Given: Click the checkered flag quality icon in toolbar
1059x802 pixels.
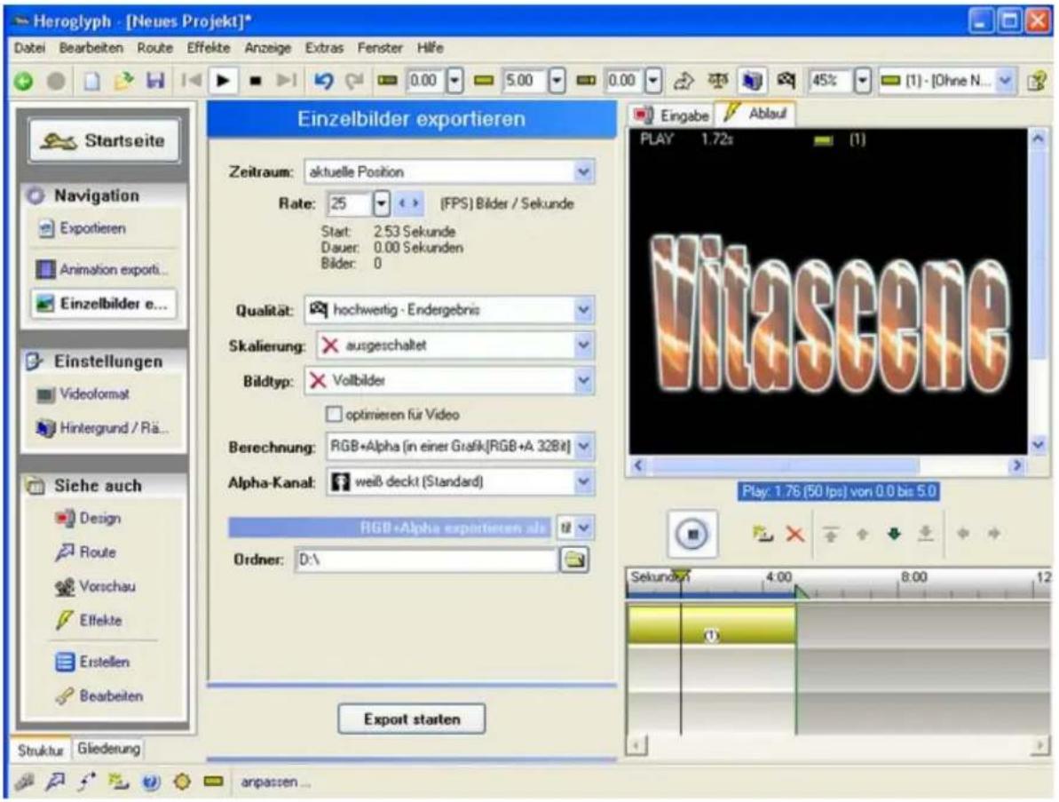Looking at the screenshot, I should coord(786,81).
